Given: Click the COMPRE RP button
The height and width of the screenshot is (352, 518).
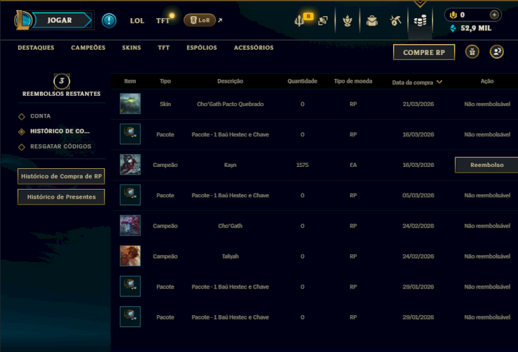Looking at the screenshot, I should coord(424,52).
